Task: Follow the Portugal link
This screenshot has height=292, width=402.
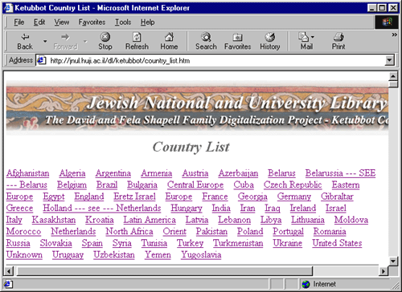Action: 289,231
